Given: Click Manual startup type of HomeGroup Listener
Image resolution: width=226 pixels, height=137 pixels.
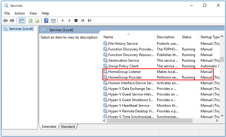Looking at the screenshot, I should click(206, 72).
